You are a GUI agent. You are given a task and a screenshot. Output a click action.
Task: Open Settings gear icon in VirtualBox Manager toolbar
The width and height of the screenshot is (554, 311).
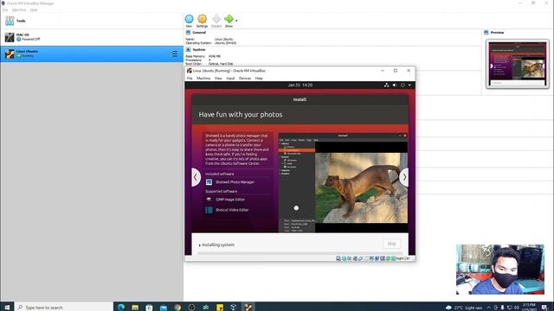tap(202, 19)
